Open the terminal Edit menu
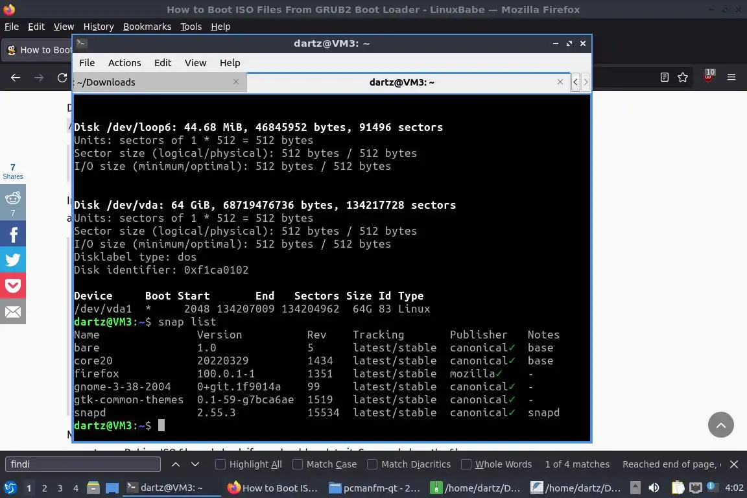This screenshot has height=498, width=747. point(163,63)
